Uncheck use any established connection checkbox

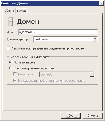click(x=15, y=80)
